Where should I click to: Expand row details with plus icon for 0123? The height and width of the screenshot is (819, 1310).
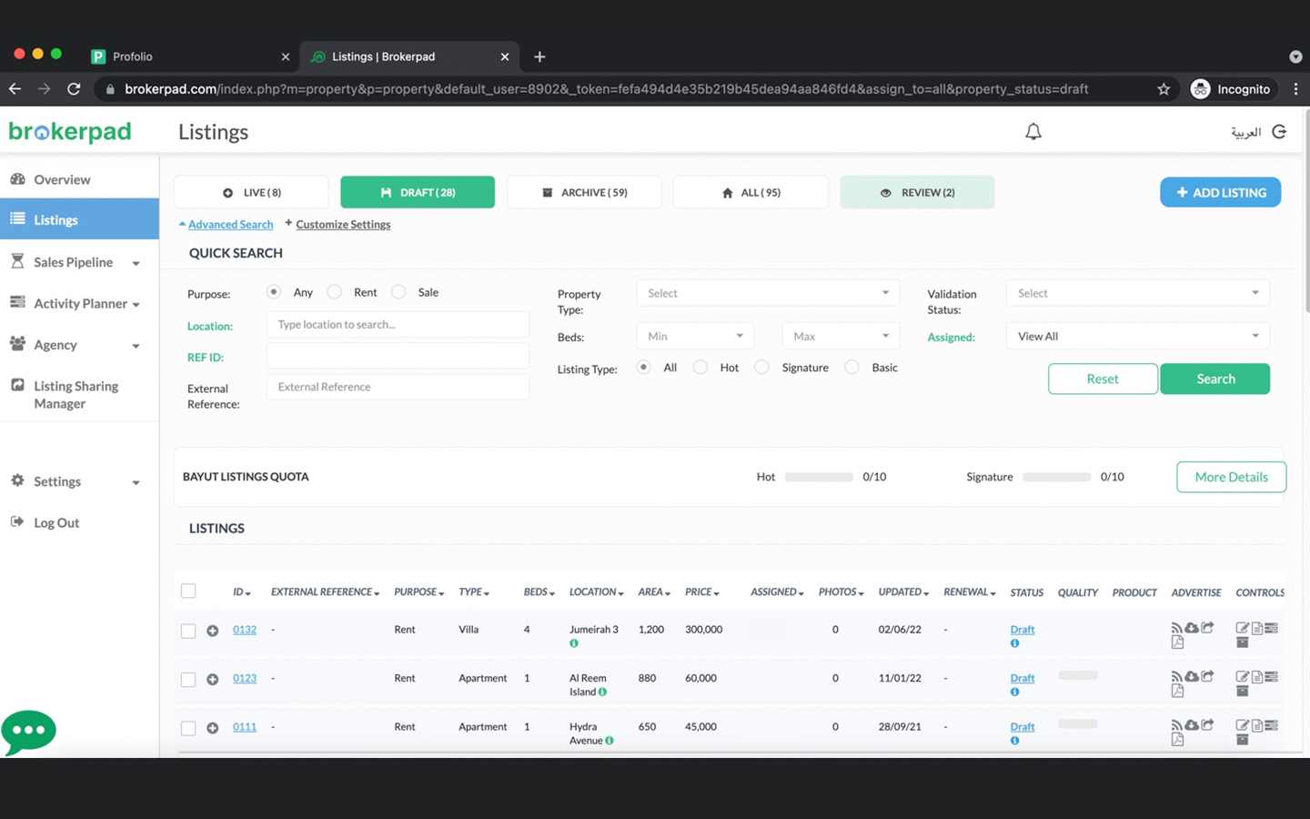point(212,680)
